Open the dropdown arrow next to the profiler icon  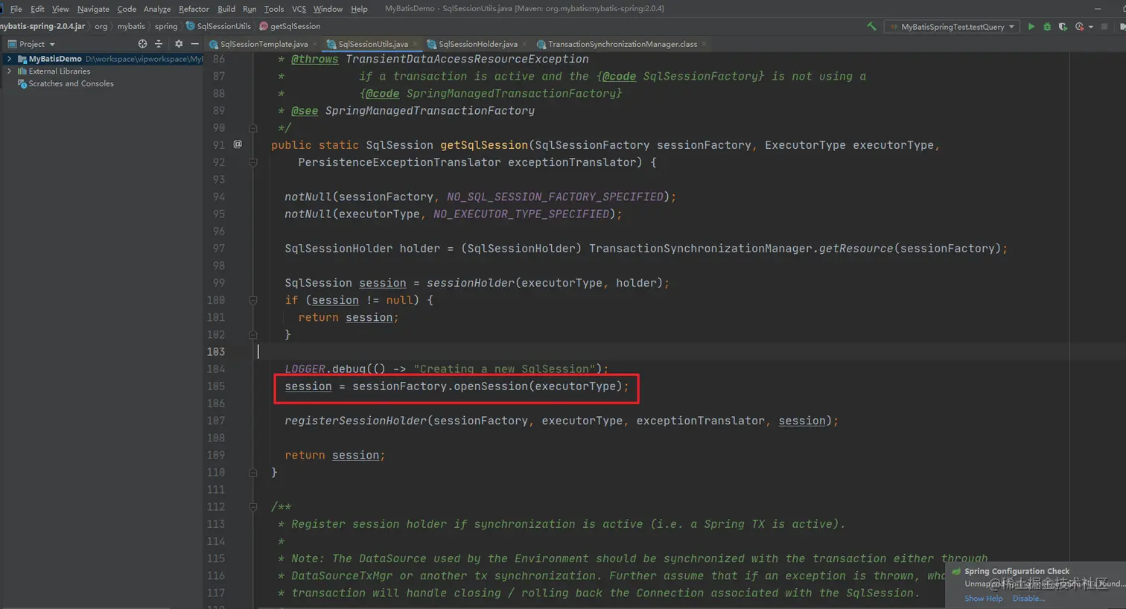coord(1091,27)
